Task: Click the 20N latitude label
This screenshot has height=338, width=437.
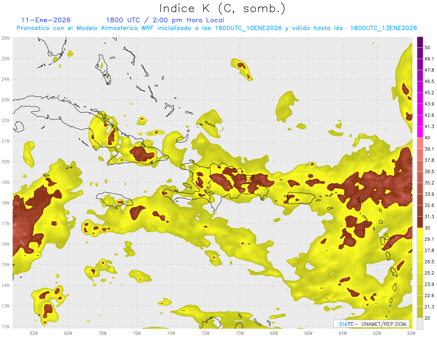Action: (x=5, y=162)
